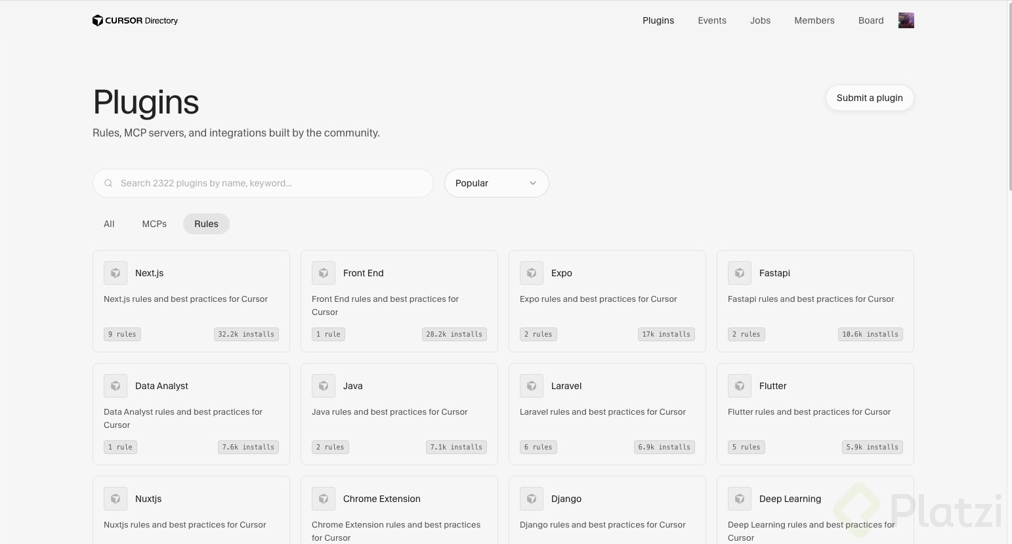
Task: Select the Rules filter tab
Action: (x=206, y=224)
